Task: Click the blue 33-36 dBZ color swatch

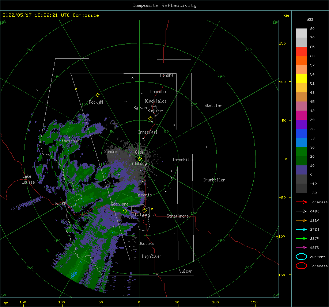Action: 301,133
